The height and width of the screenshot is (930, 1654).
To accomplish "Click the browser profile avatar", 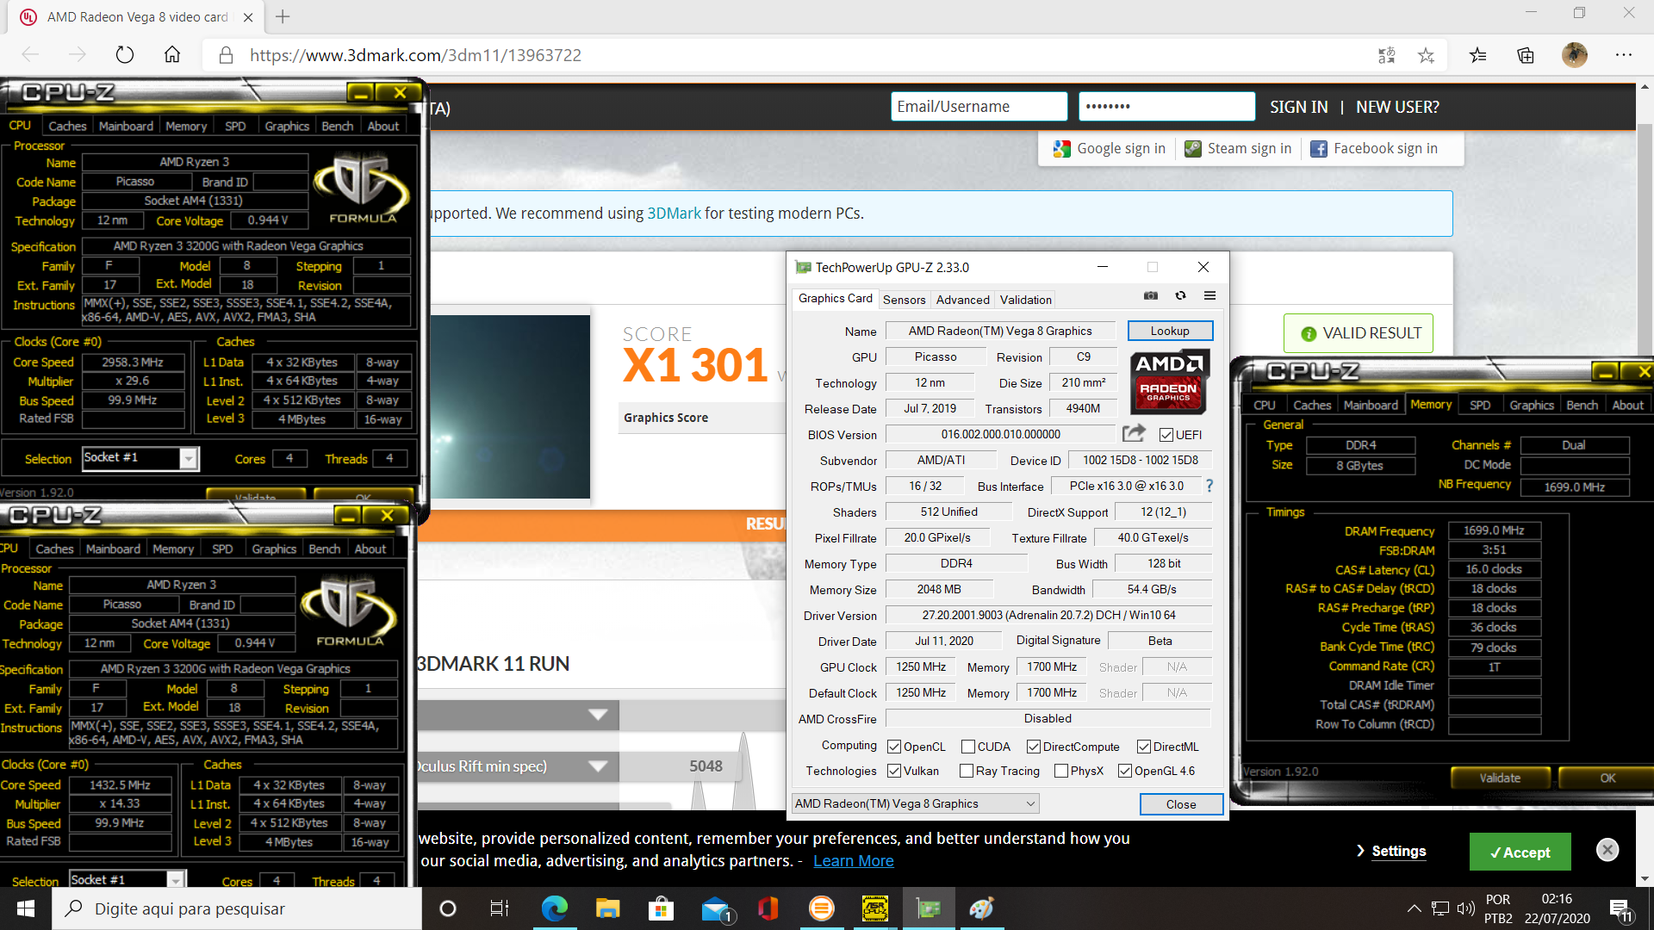I will coord(1575,55).
